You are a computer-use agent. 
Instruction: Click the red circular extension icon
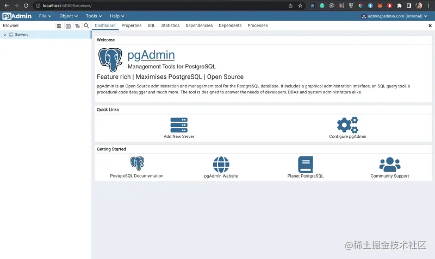(x=389, y=5)
